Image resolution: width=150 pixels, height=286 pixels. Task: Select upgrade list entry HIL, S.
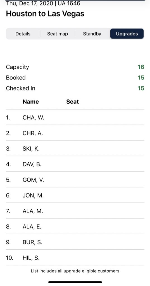point(75,258)
